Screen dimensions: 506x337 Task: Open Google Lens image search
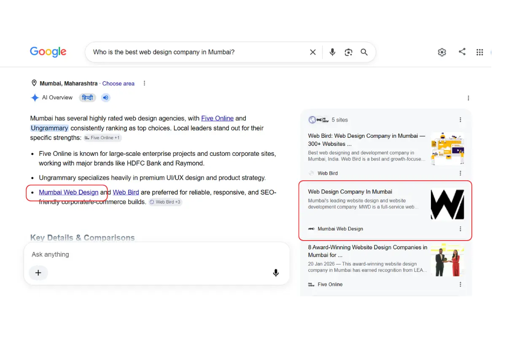pyautogui.click(x=348, y=52)
